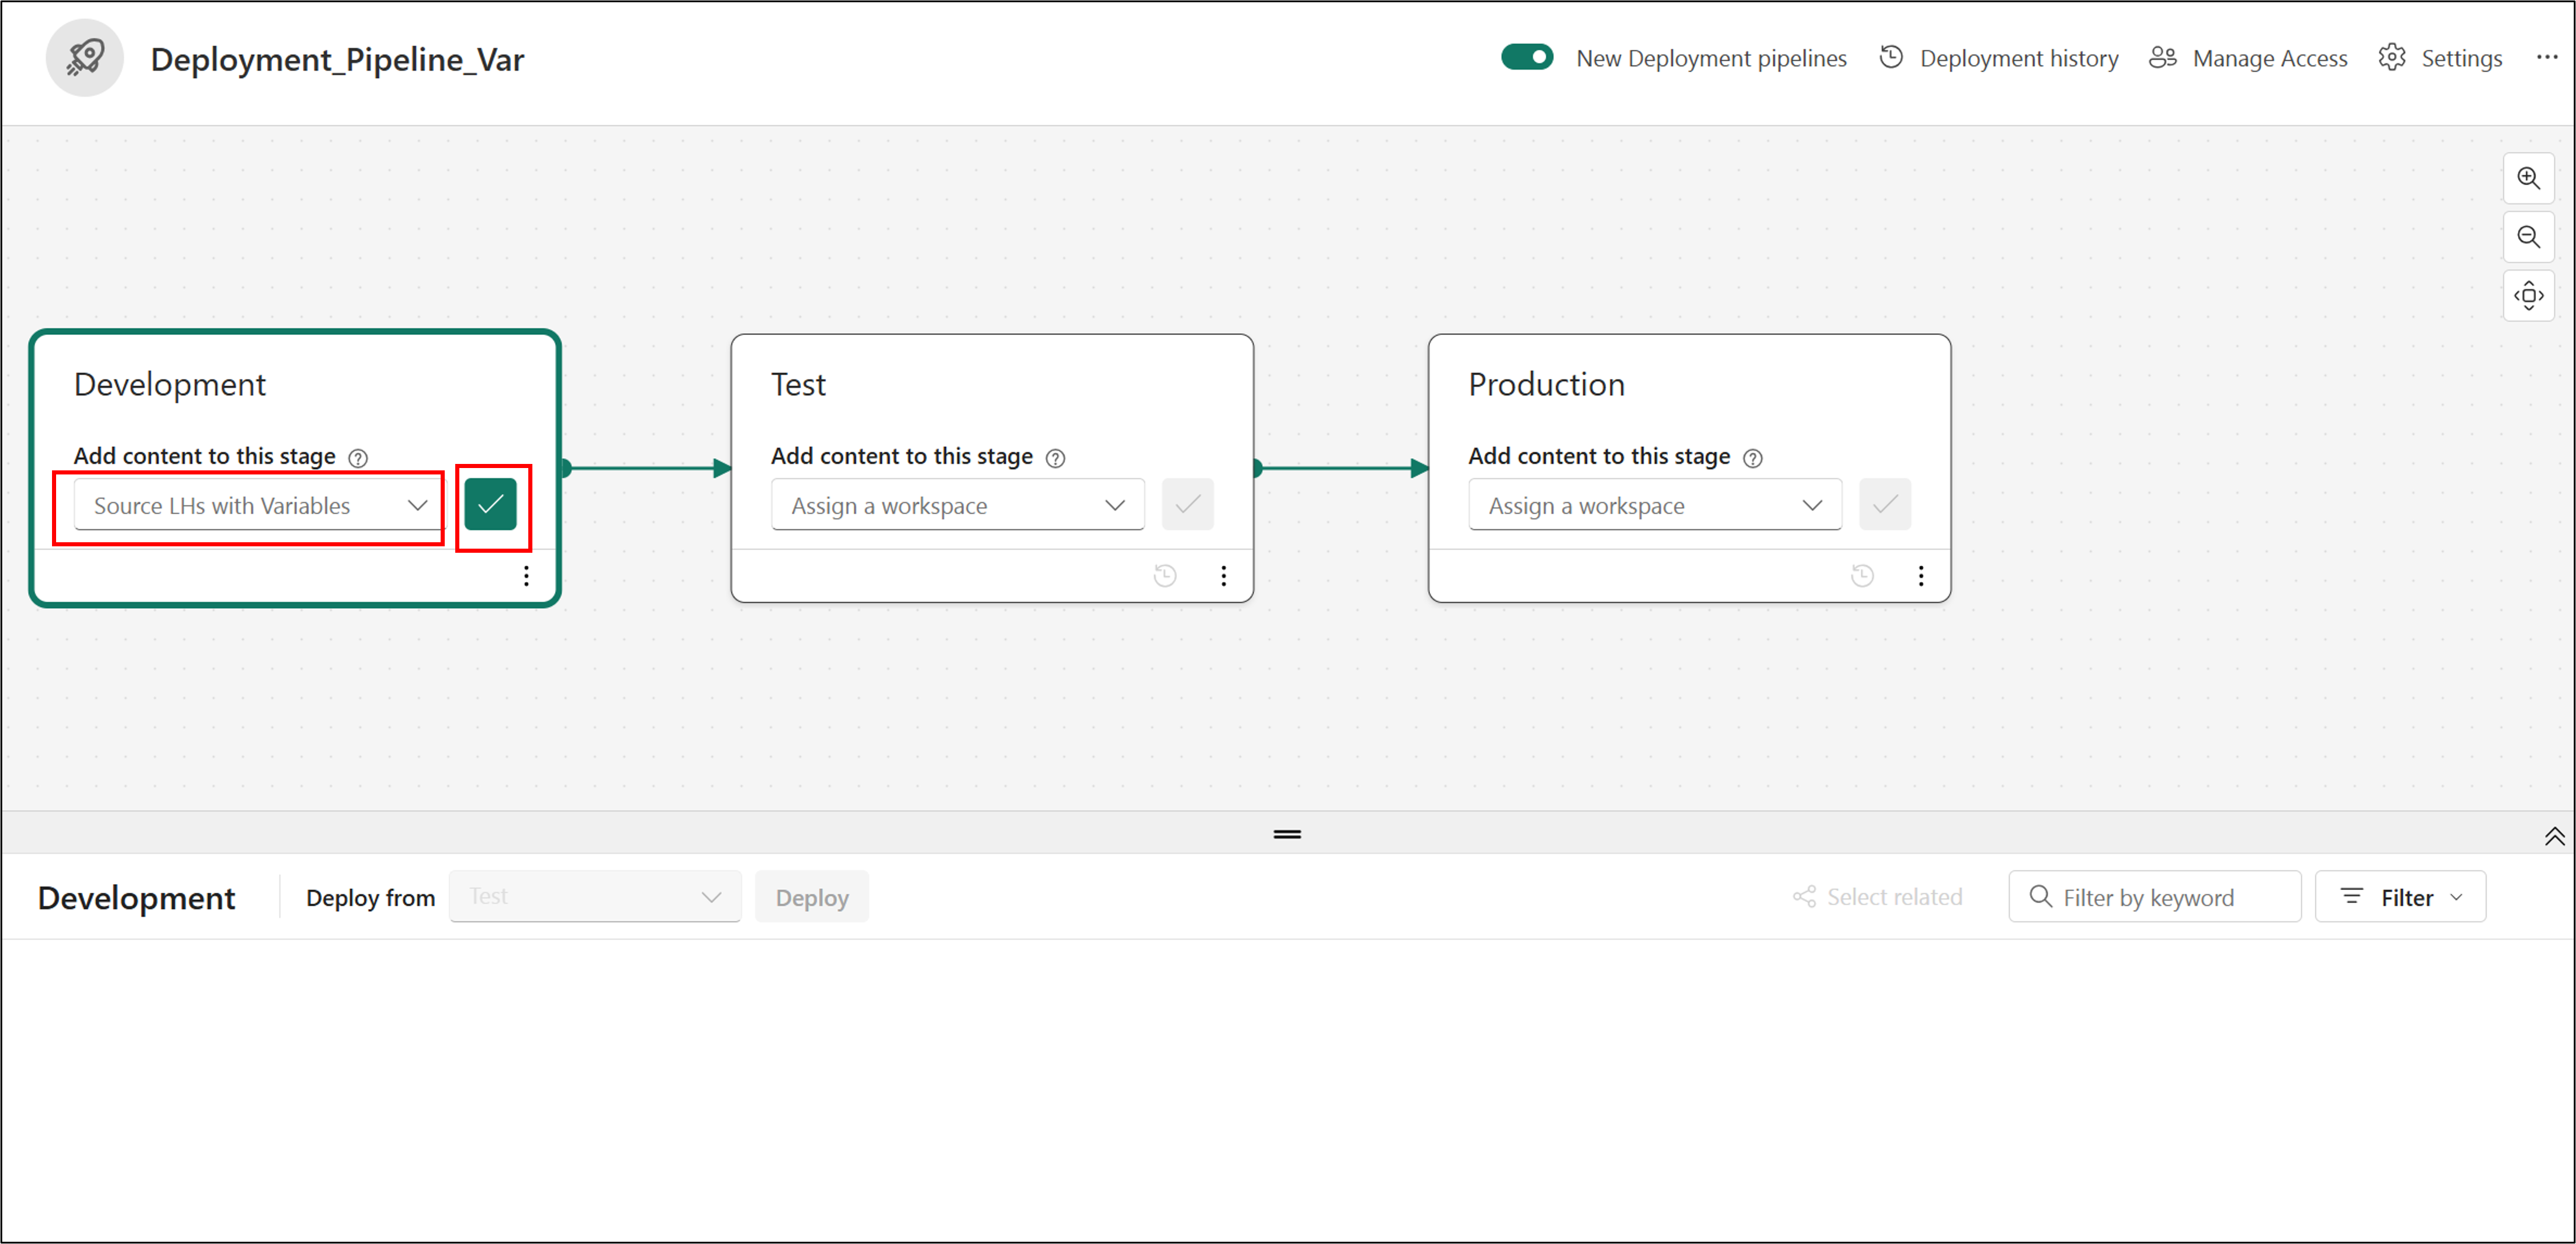Open the Filter button menu
This screenshot has height=1244, width=2576.
pos(2400,897)
